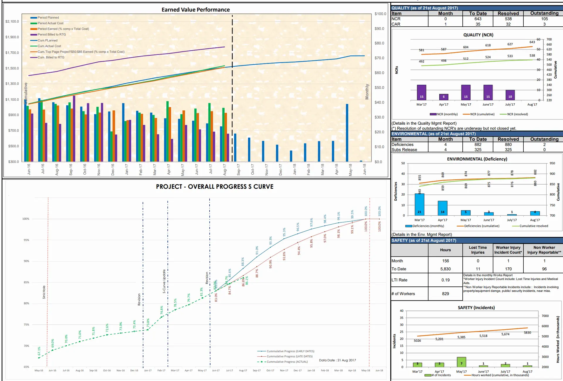
Task: Expand the NCR row in the Quality table
Action: (395, 18)
